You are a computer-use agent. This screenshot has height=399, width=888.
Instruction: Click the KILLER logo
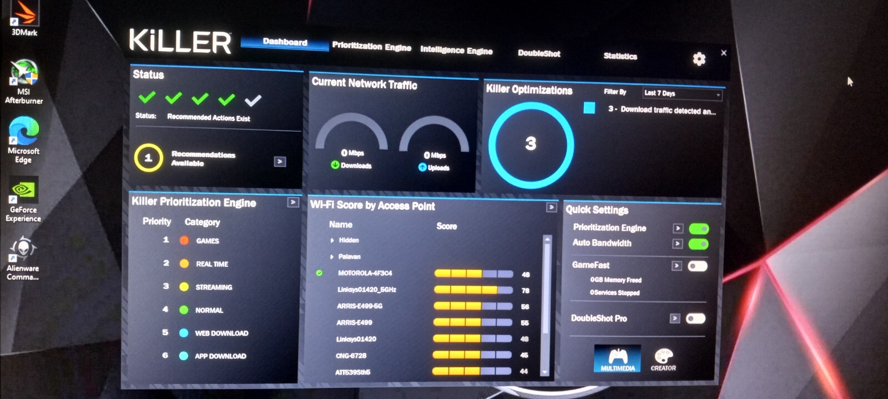[x=180, y=42]
